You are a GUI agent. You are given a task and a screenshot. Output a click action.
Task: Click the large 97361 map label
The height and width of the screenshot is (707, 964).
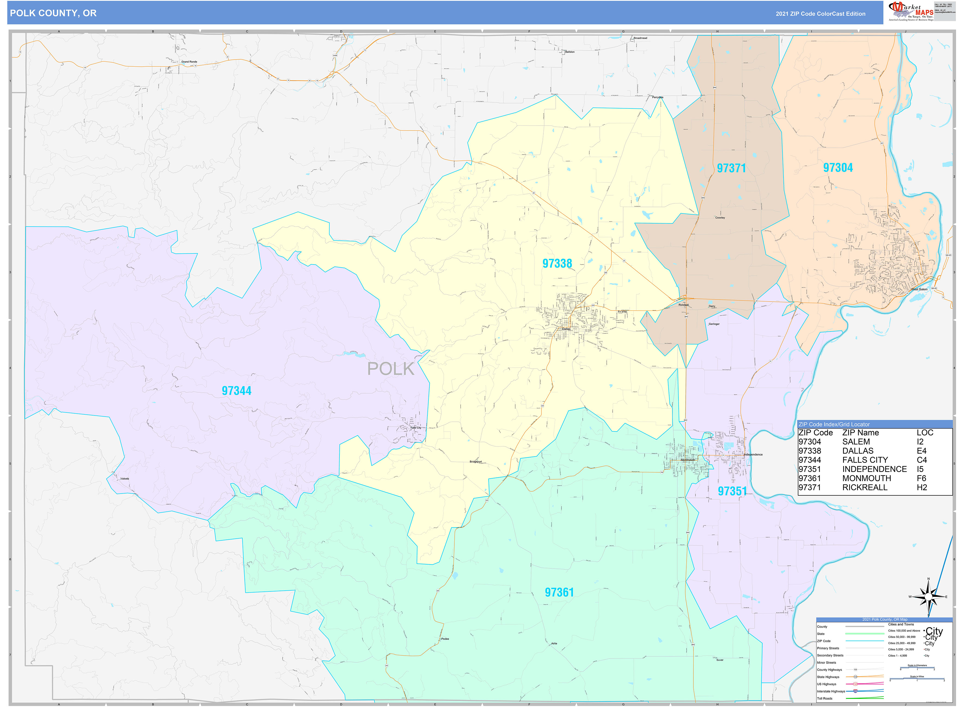tap(559, 592)
